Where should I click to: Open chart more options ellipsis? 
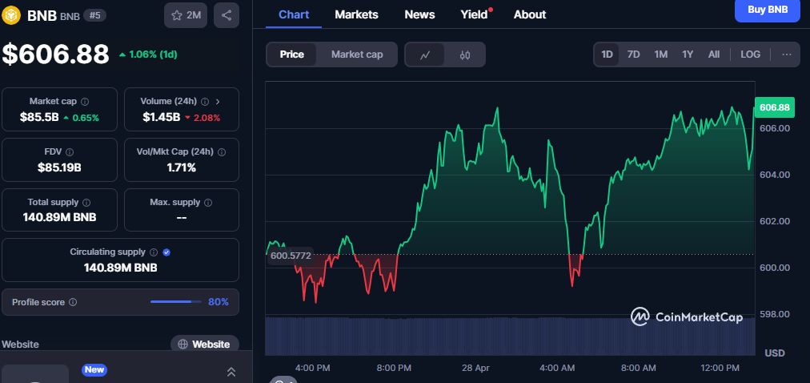787,54
